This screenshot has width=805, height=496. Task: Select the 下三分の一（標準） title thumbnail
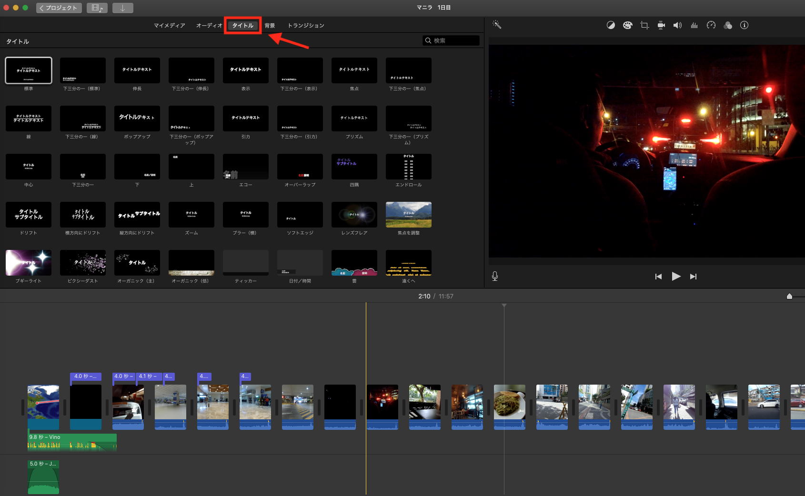click(83, 70)
